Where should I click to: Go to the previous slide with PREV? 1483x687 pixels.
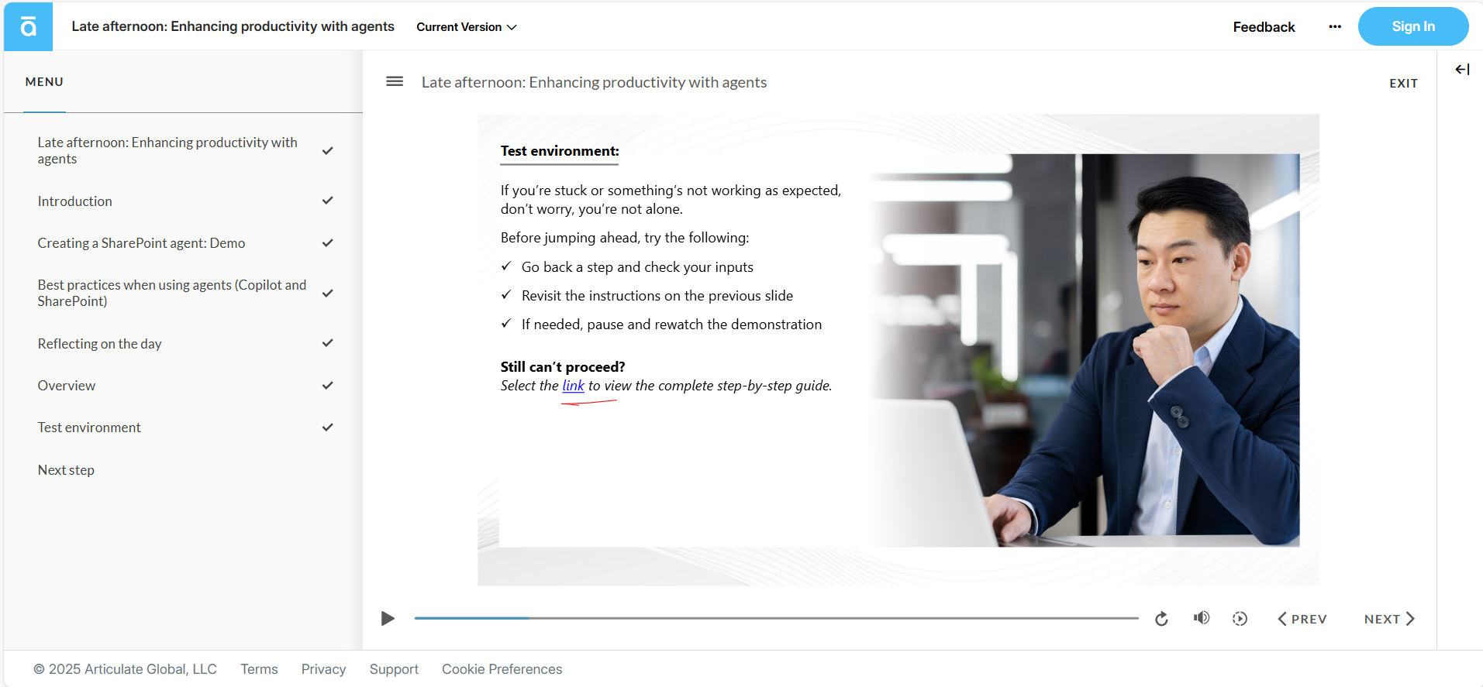coord(1302,619)
